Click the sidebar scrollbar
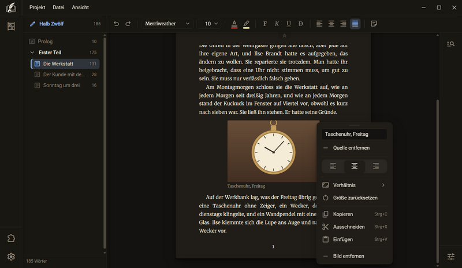The image size is (462, 268). coord(105,143)
